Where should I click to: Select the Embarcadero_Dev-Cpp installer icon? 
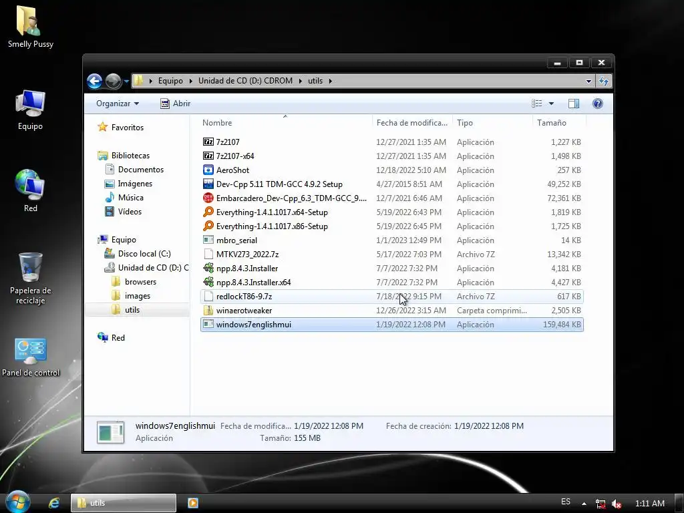click(208, 198)
